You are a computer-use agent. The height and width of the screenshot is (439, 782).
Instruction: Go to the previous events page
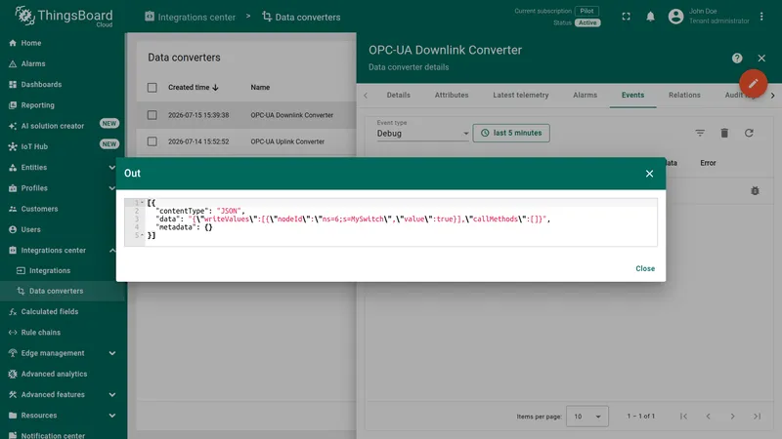[708, 417]
